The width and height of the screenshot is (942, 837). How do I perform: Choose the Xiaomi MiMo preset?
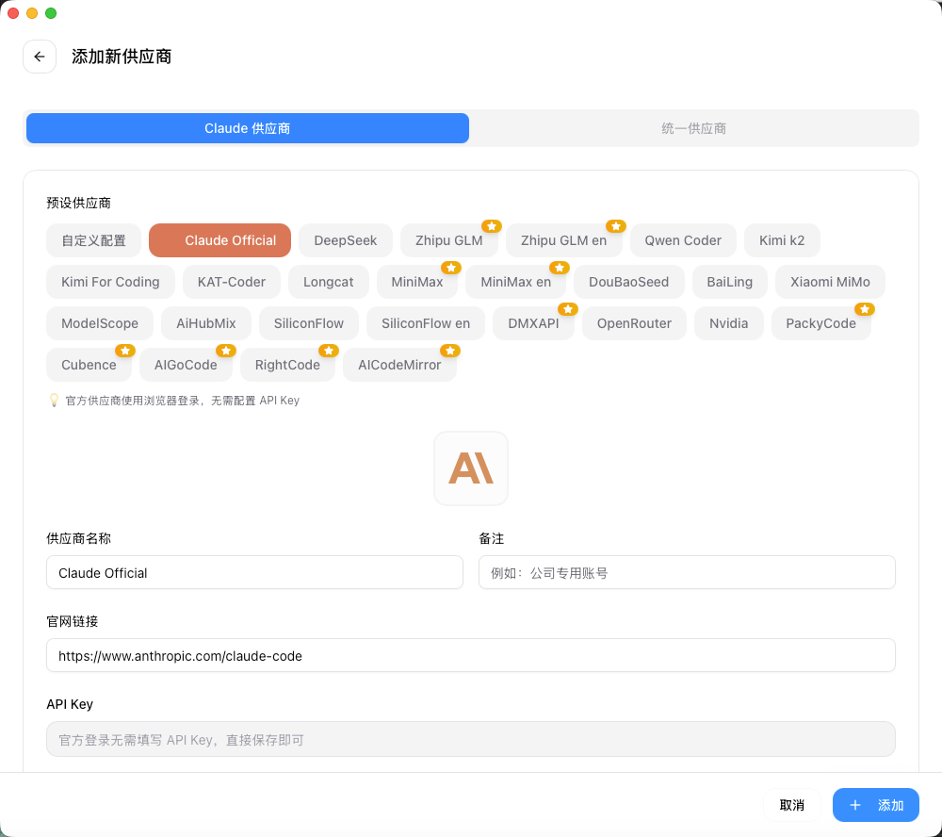(x=830, y=282)
